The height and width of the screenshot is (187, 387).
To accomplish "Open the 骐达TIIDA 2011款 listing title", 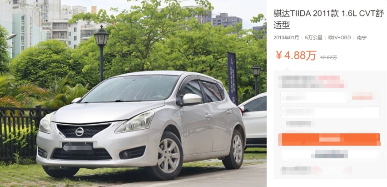I will pyautogui.click(x=328, y=20).
